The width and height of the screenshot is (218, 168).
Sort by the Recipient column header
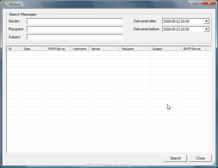(135, 49)
